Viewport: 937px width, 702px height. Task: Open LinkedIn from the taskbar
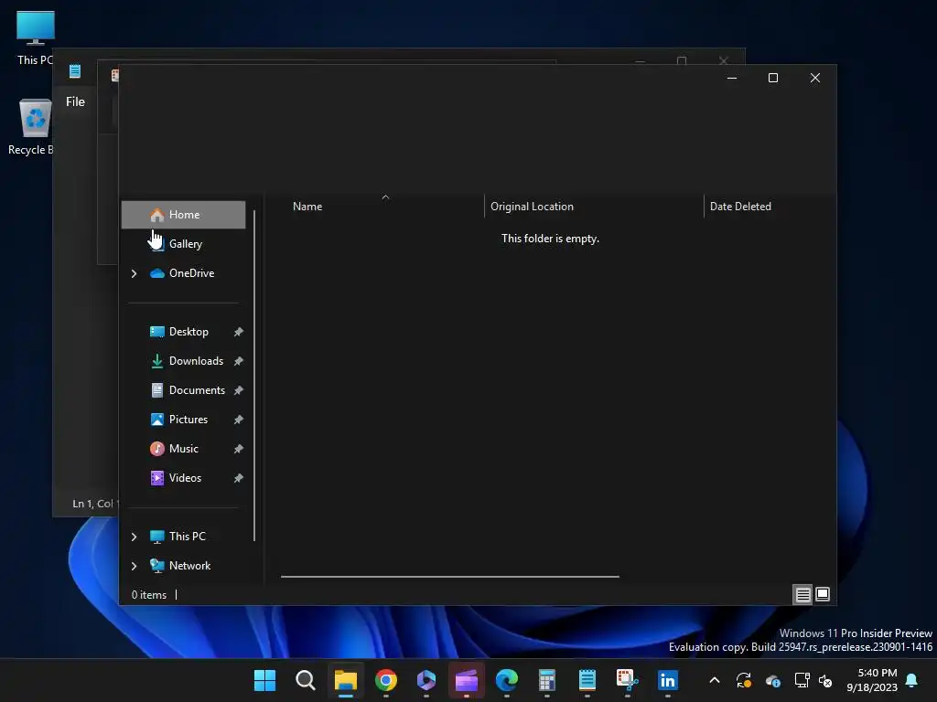tap(667, 680)
